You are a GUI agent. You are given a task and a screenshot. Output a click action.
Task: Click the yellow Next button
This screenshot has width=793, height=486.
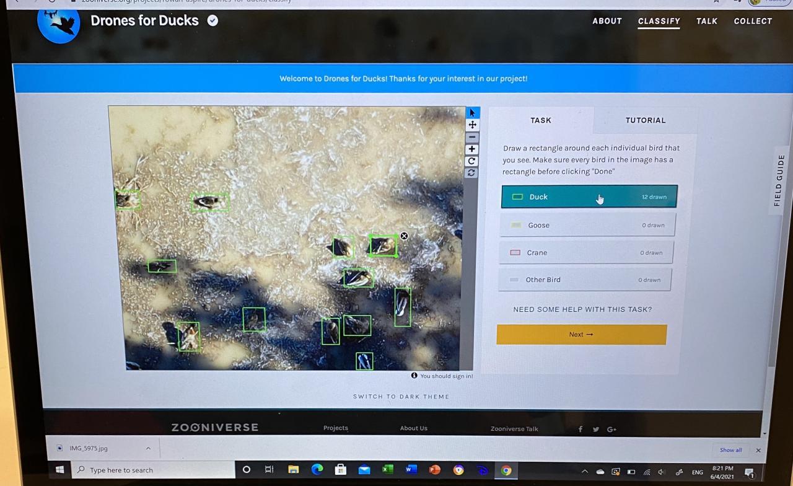coord(581,335)
